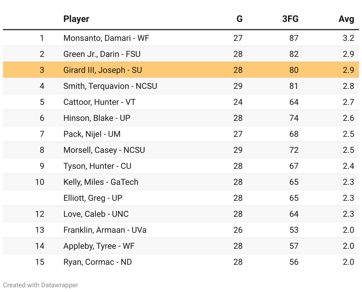Select Tyson, Hunter - CU row name

pos(97,166)
